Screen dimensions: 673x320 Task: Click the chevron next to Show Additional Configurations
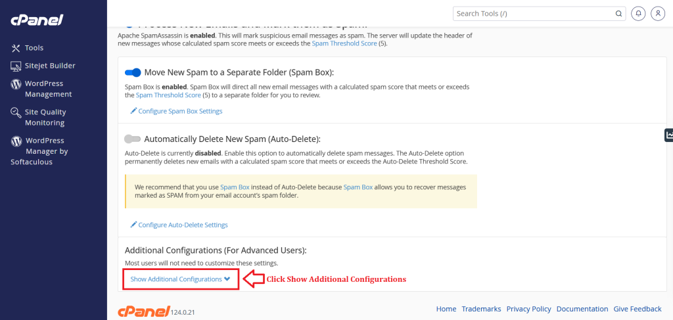coord(227,279)
